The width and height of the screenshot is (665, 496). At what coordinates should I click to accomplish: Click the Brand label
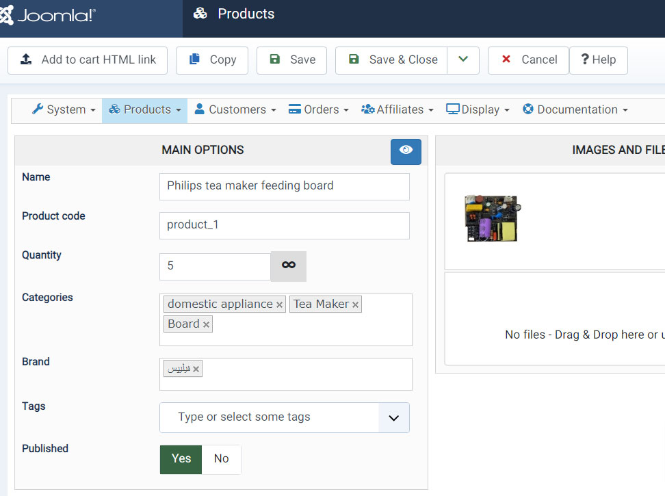click(x=36, y=362)
